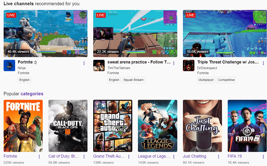Click the sweat arena practice stream title
This screenshot has height=166, width=267.
point(132,62)
